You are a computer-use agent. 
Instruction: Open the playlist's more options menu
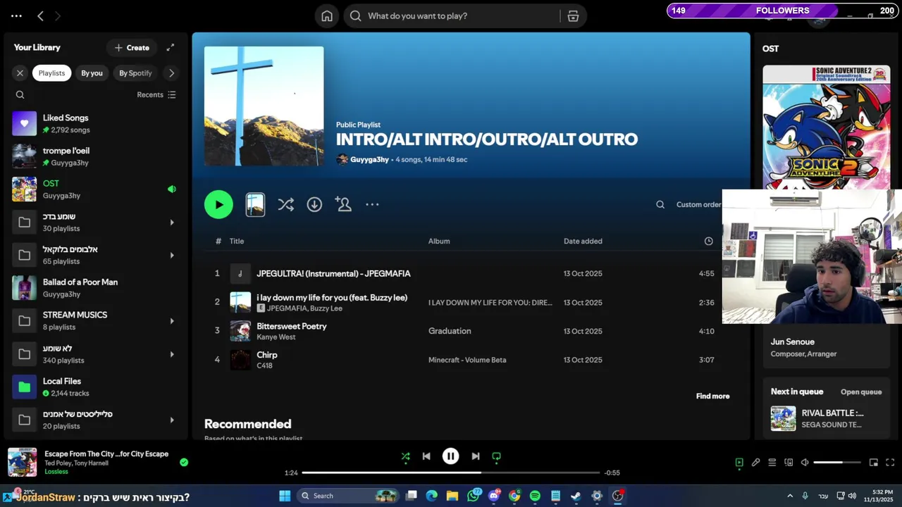372,205
